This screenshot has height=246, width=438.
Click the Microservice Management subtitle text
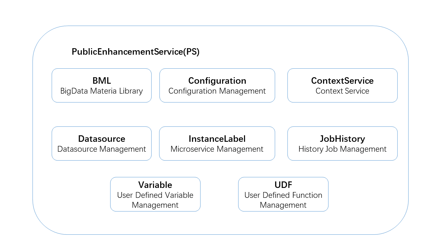coord(217,149)
